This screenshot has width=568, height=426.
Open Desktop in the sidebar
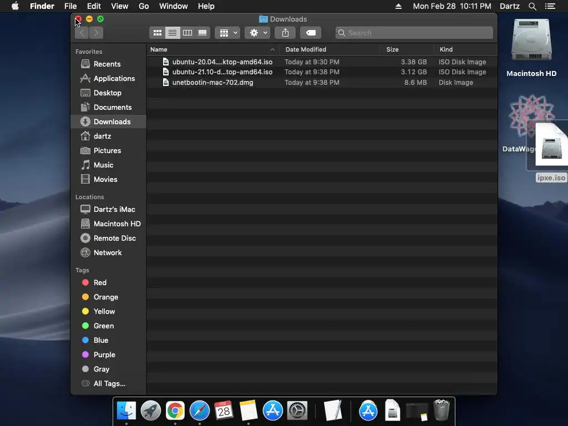(x=107, y=93)
